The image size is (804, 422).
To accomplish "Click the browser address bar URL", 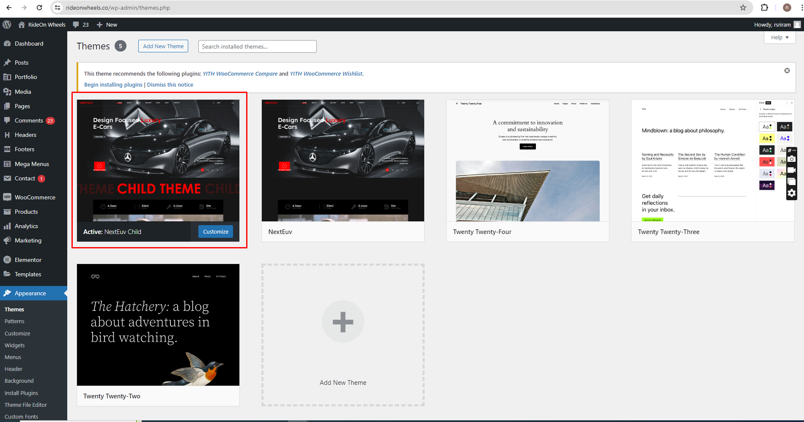I will 118,8.
